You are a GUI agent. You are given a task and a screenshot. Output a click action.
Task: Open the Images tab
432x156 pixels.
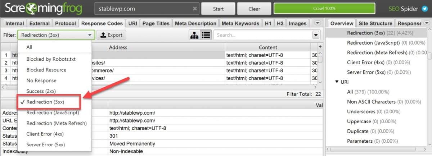[x=298, y=23]
